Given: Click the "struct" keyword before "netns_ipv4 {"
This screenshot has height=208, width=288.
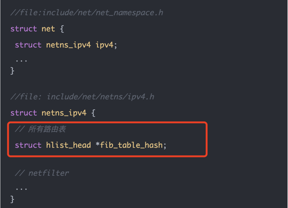Looking at the screenshot, I should [x=23, y=113].
